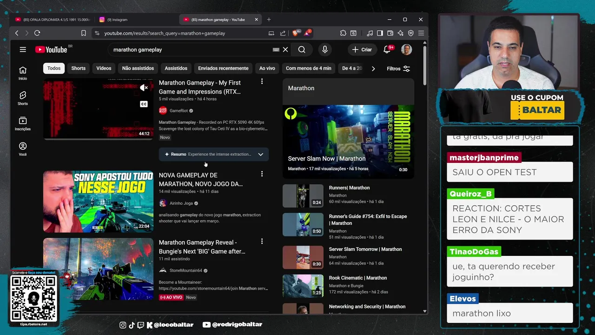Open Inscrições in the sidebar
This screenshot has width=595, height=335.
click(23, 123)
